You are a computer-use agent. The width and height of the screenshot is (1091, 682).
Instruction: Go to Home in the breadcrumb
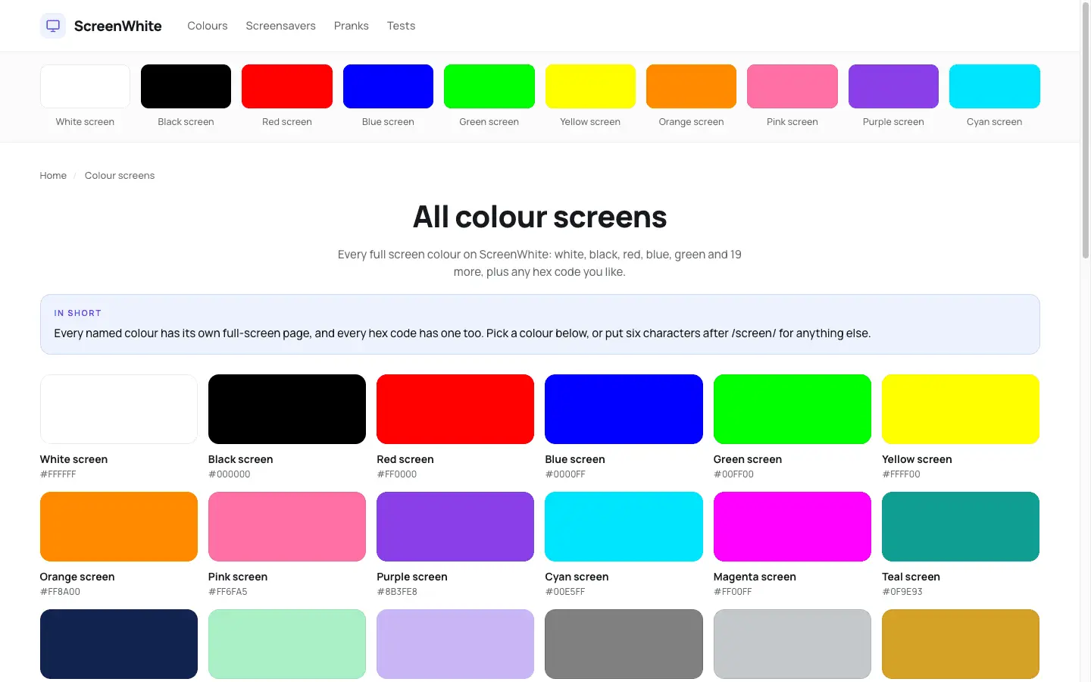(x=53, y=176)
